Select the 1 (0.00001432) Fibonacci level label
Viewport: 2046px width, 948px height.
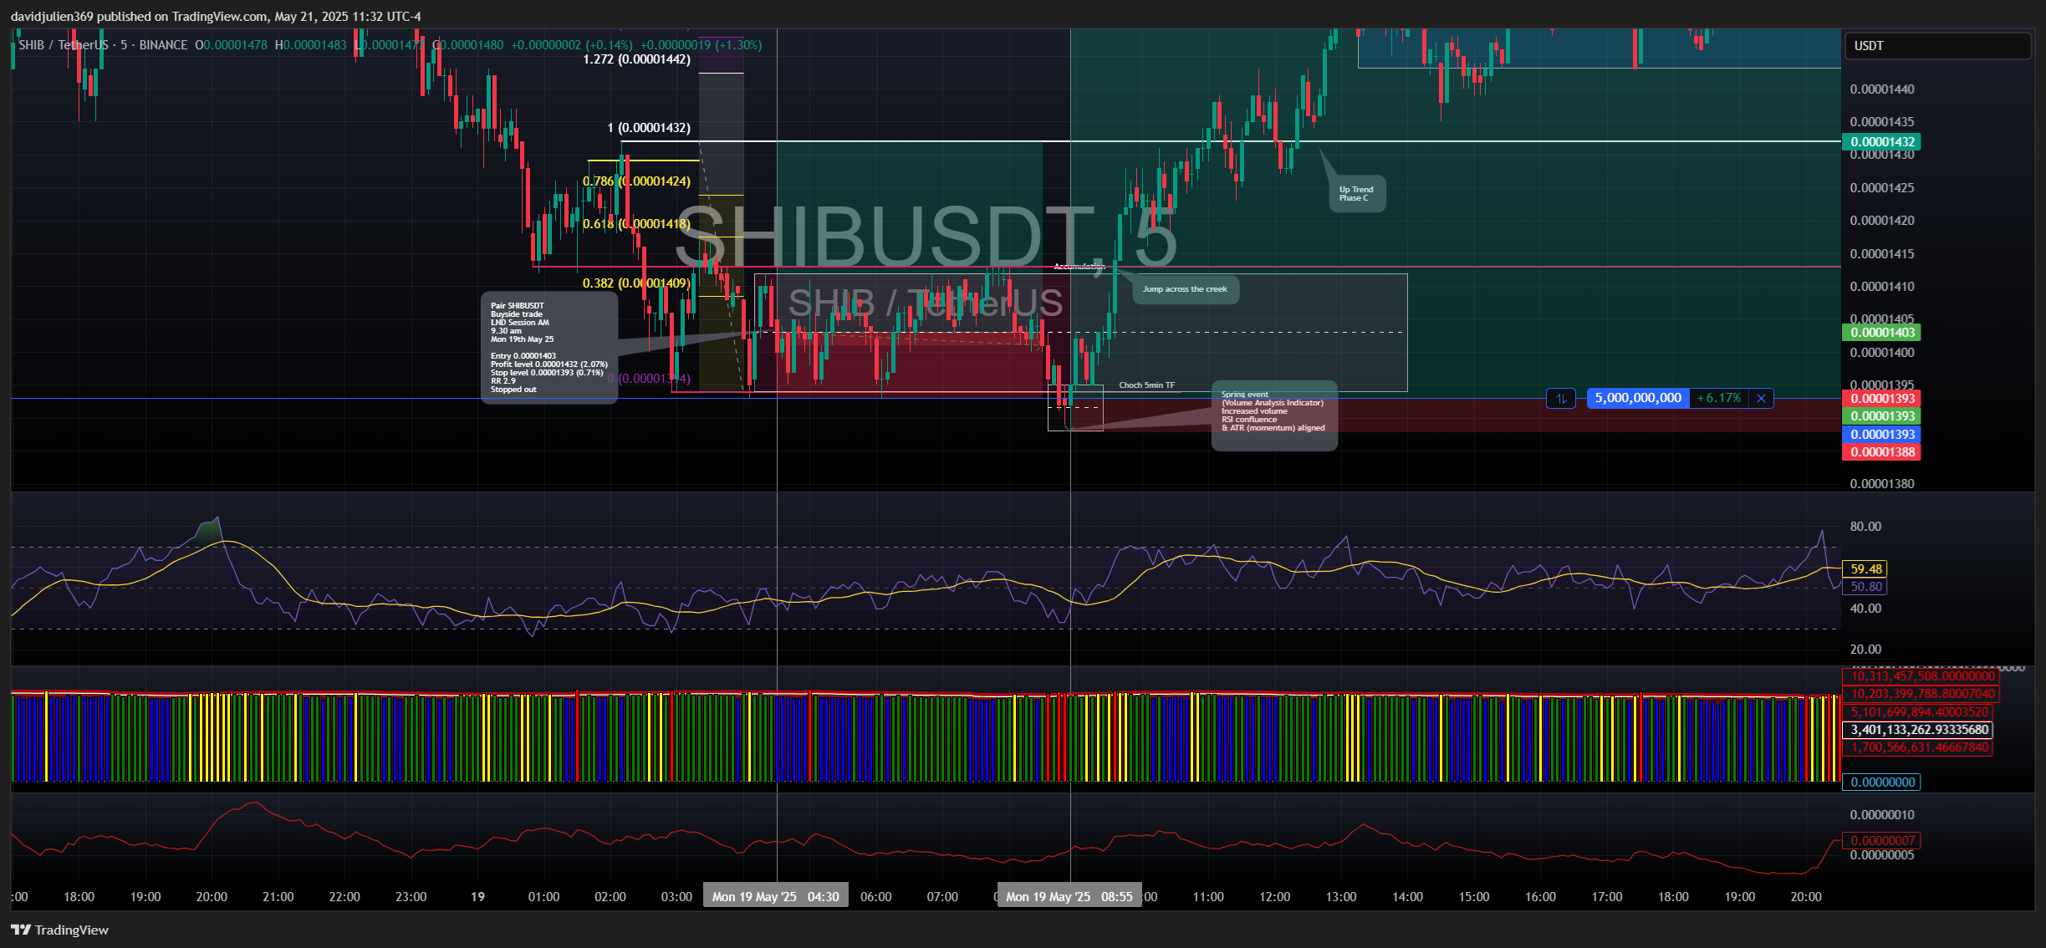tap(648, 128)
